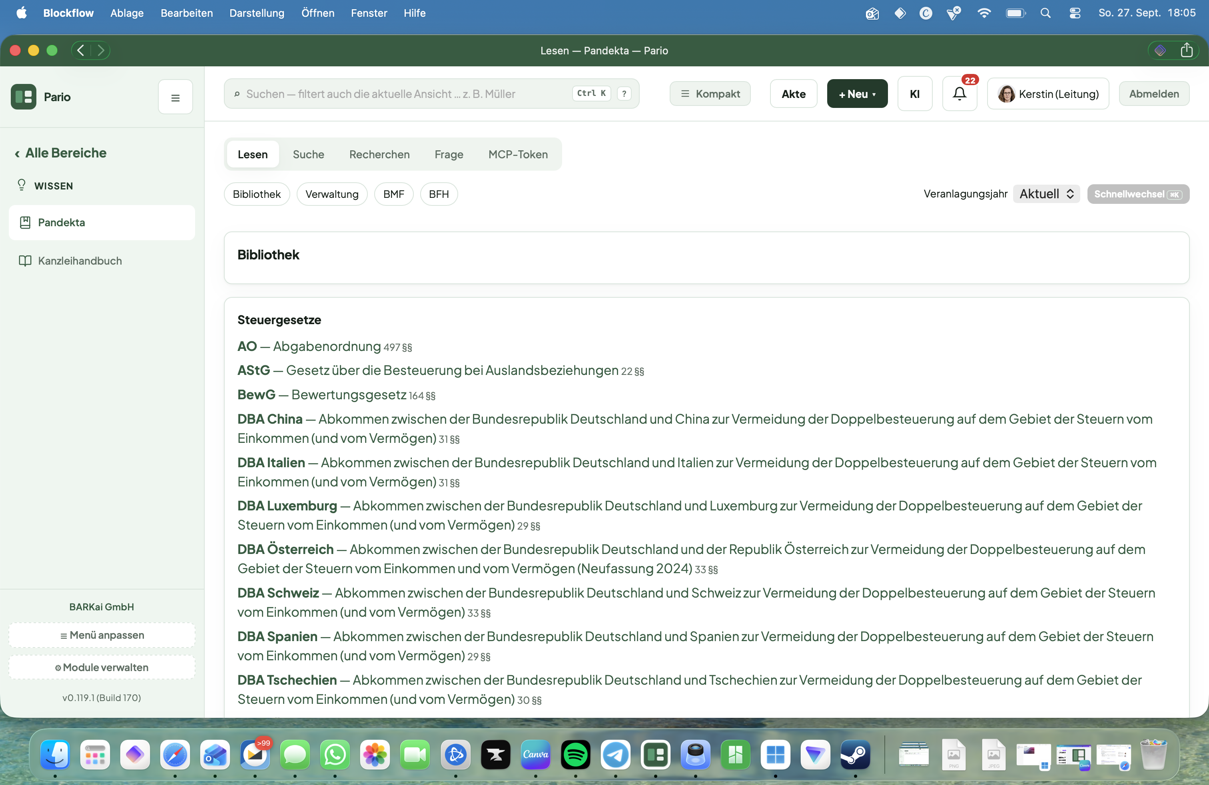
Task: Click the share icon in title bar
Action: click(x=1187, y=50)
